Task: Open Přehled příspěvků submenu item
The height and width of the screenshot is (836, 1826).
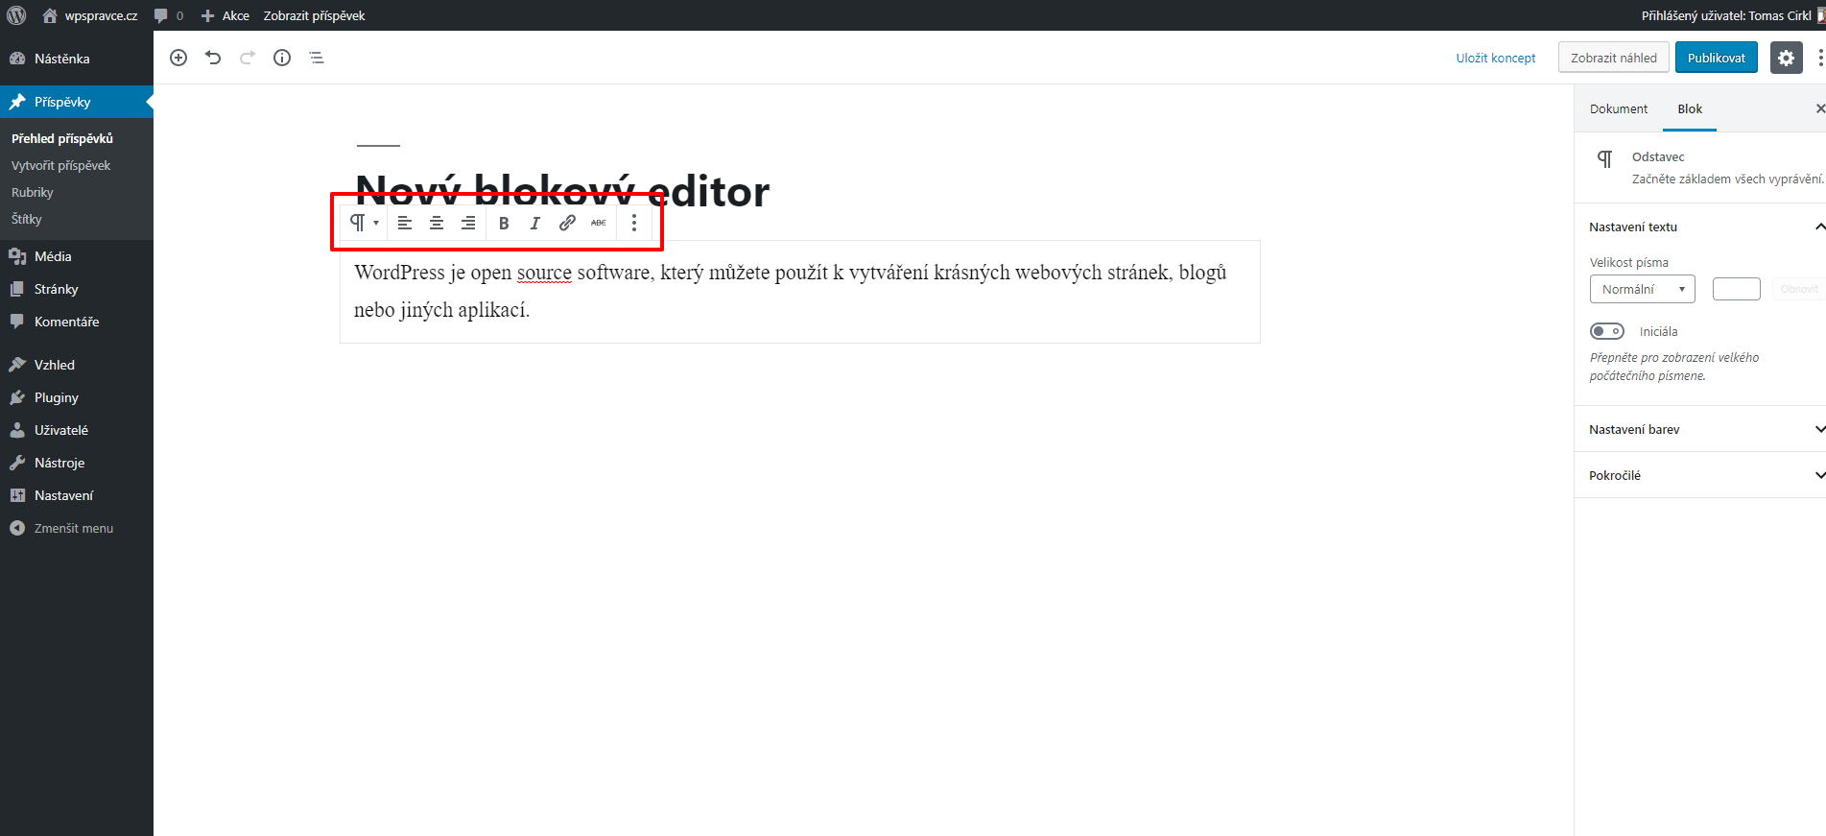Action: pos(62,138)
